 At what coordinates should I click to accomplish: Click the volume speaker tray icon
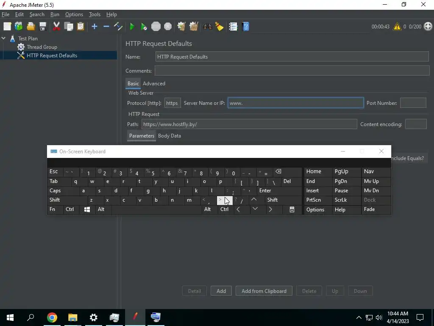click(379, 318)
